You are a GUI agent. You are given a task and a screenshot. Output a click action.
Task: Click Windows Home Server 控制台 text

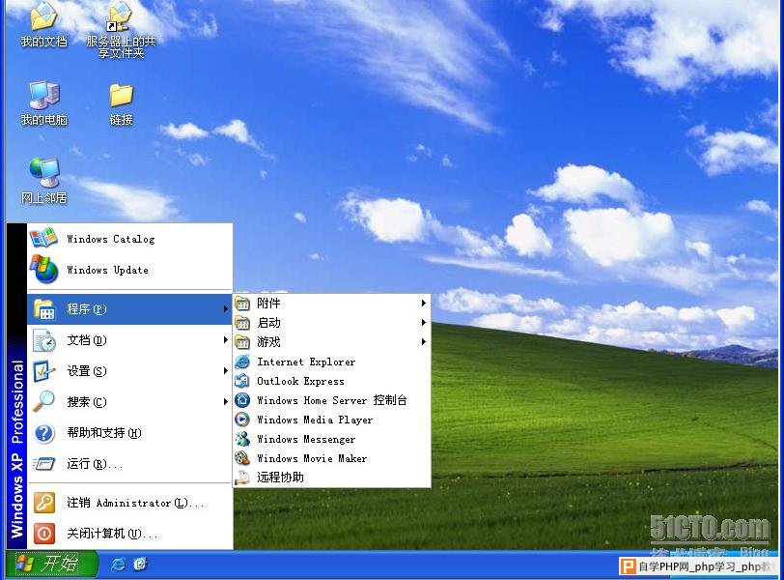[332, 400]
